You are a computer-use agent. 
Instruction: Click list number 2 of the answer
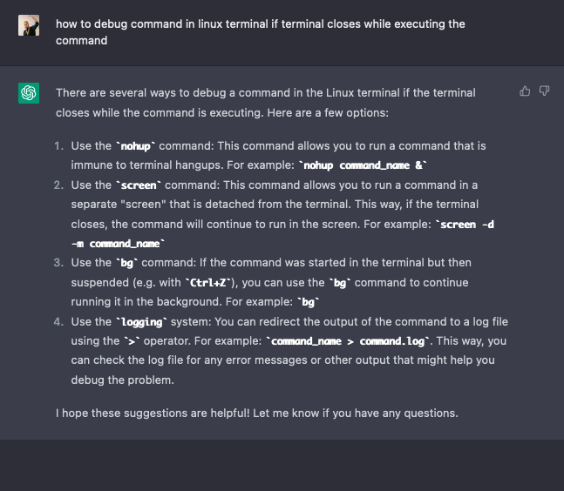pos(58,185)
